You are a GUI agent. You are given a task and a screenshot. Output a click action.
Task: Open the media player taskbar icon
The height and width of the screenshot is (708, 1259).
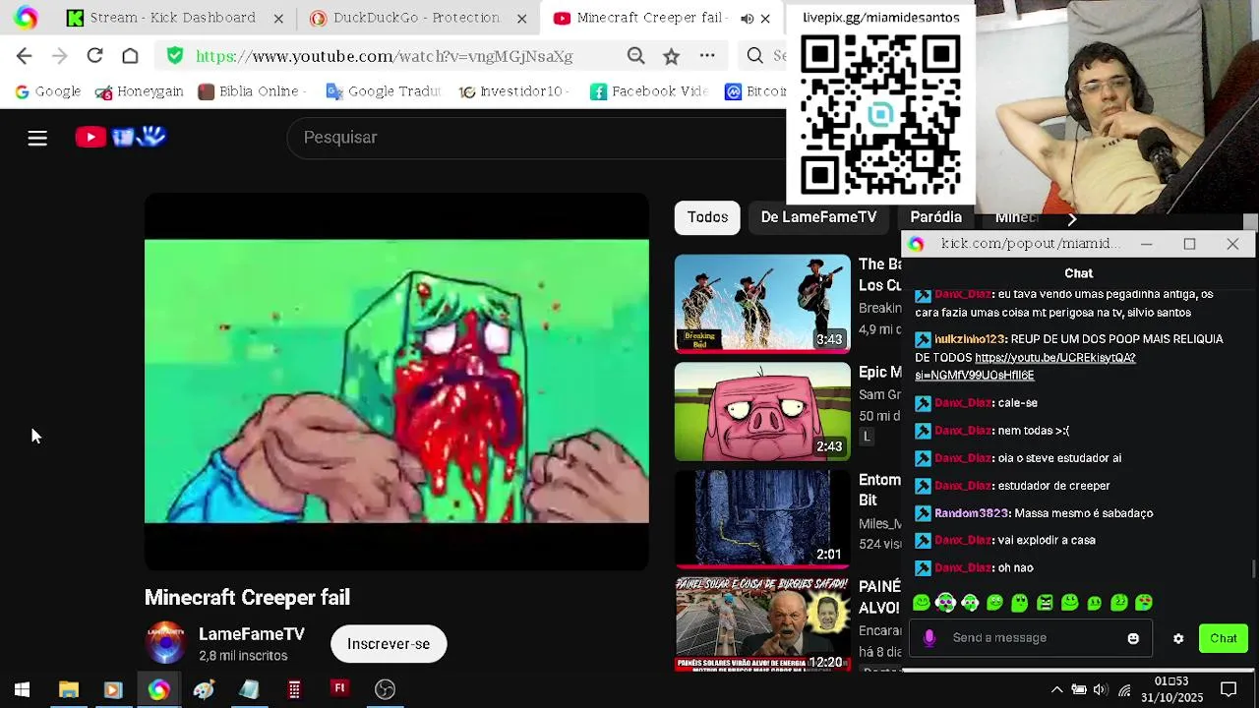click(112, 689)
